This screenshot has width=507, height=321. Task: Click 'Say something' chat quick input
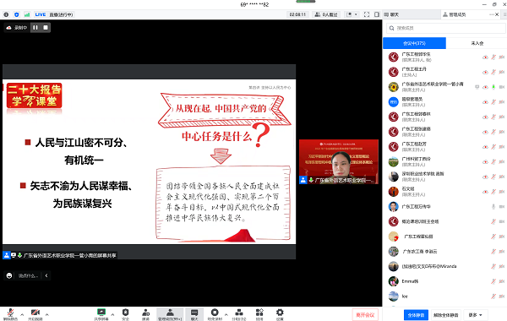[x=28, y=275]
